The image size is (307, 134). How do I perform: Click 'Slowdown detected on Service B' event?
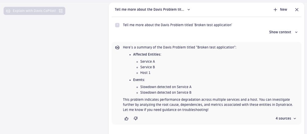pos(166,92)
